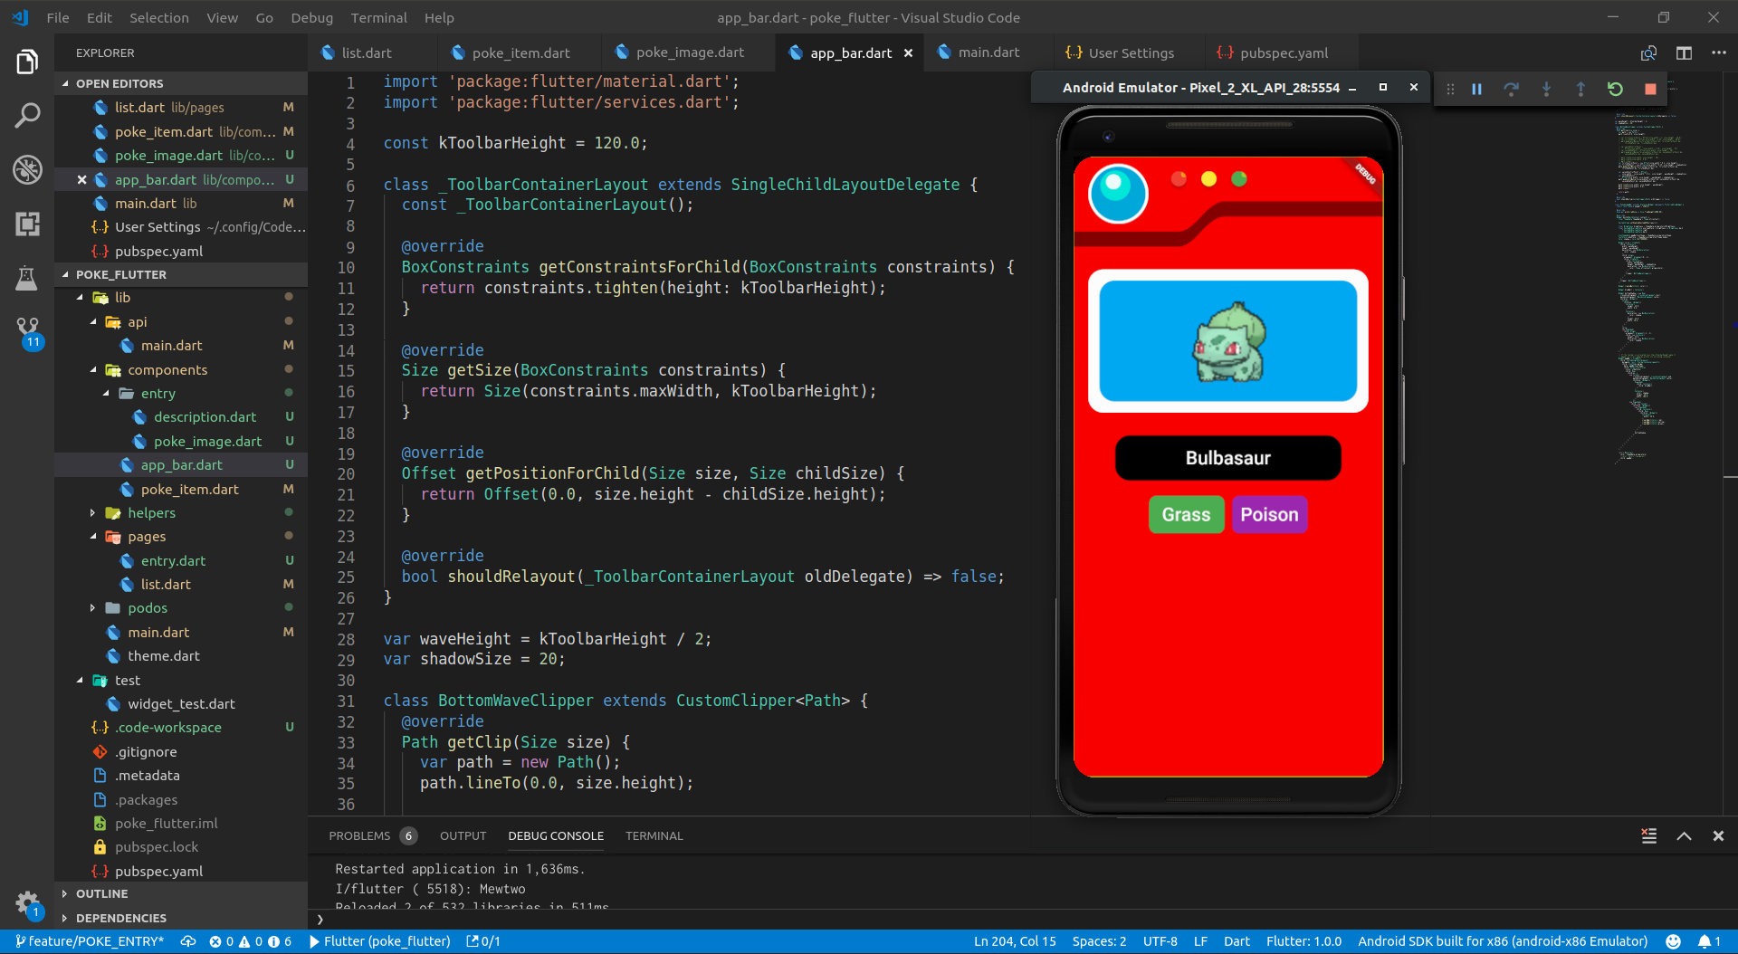Switch to the OUTPUT panel tab
This screenshot has width=1738, height=954.
pyautogui.click(x=463, y=836)
